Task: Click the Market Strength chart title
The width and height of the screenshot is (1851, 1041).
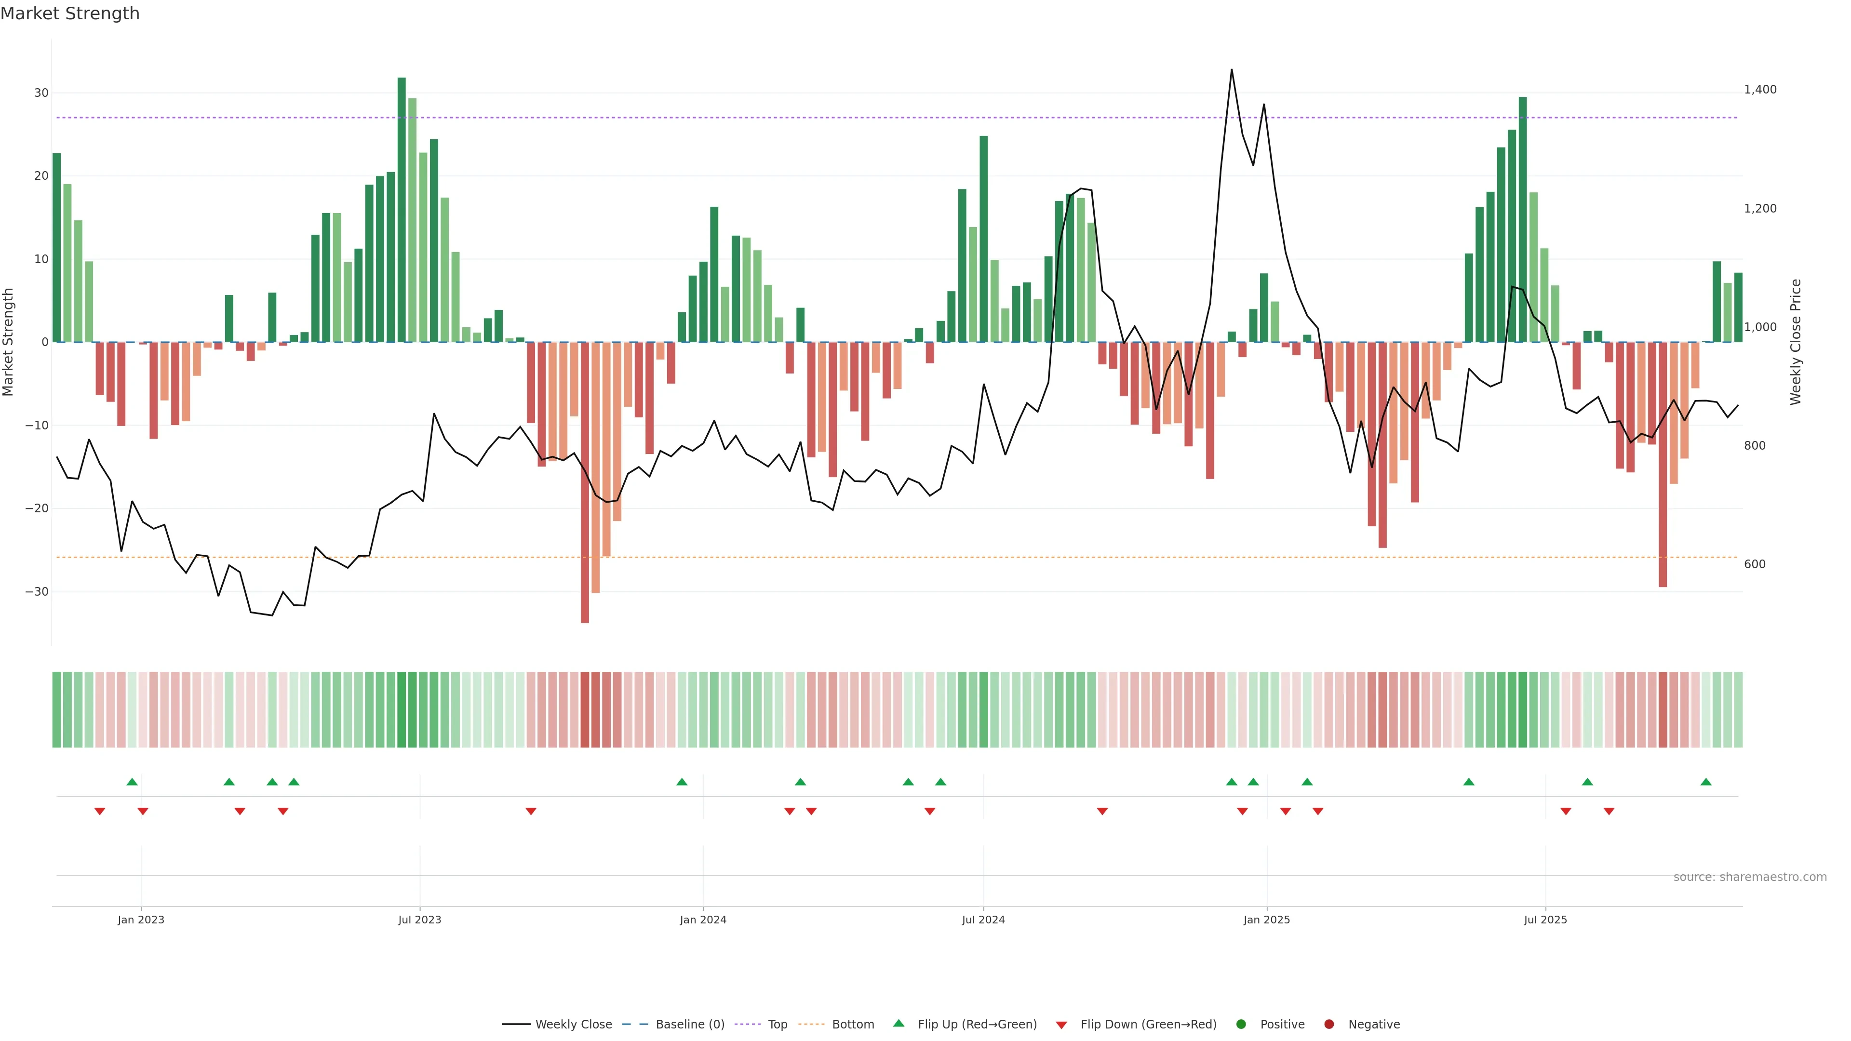Action: coord(70,13)
